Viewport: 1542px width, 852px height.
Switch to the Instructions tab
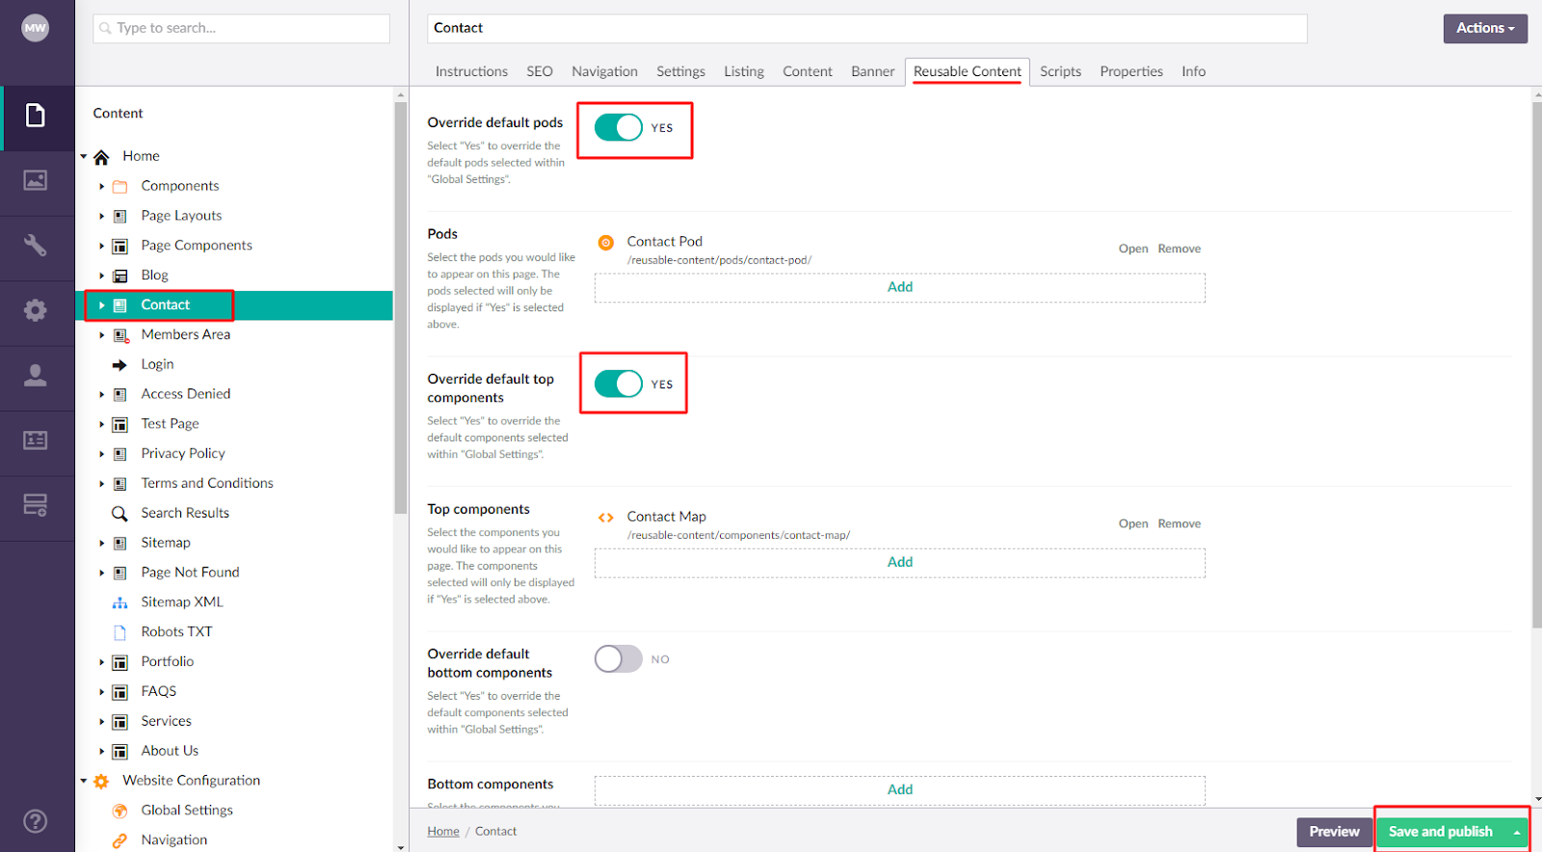[x=471, y=71]
